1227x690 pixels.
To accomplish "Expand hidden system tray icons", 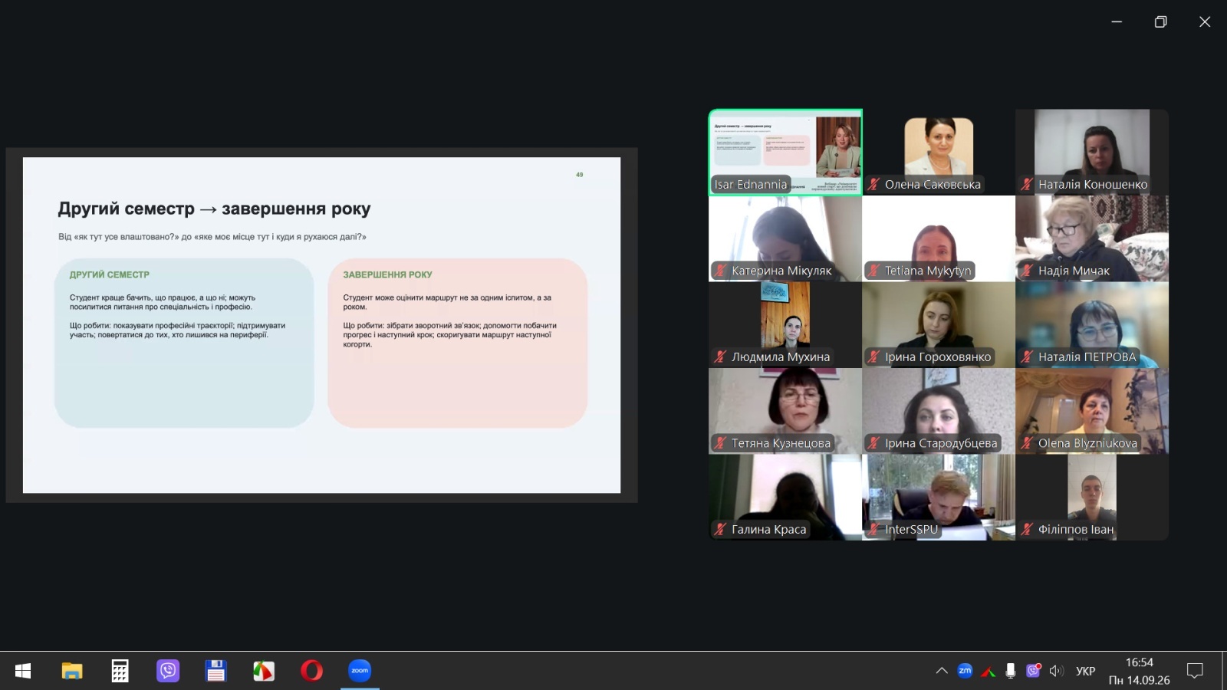I will click(942, 671).
